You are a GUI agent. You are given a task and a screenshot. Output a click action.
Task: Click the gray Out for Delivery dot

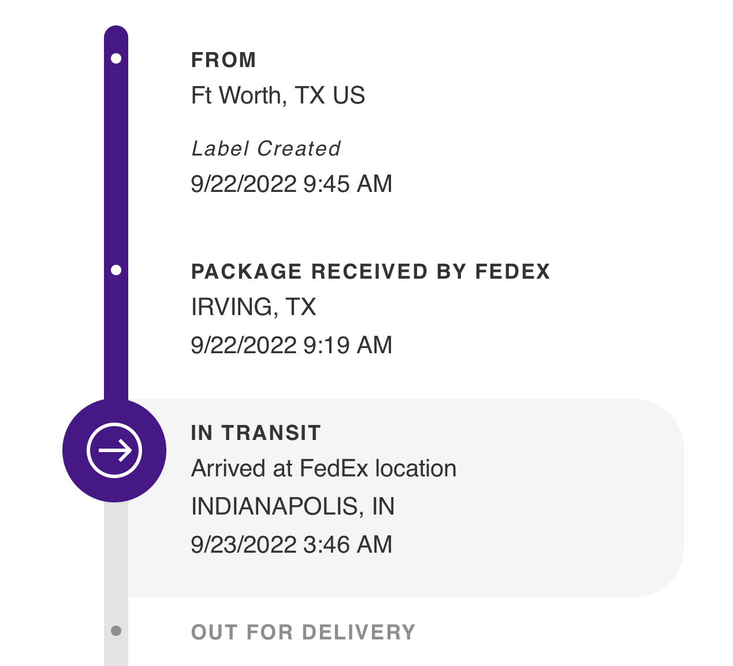click(116, 631)
